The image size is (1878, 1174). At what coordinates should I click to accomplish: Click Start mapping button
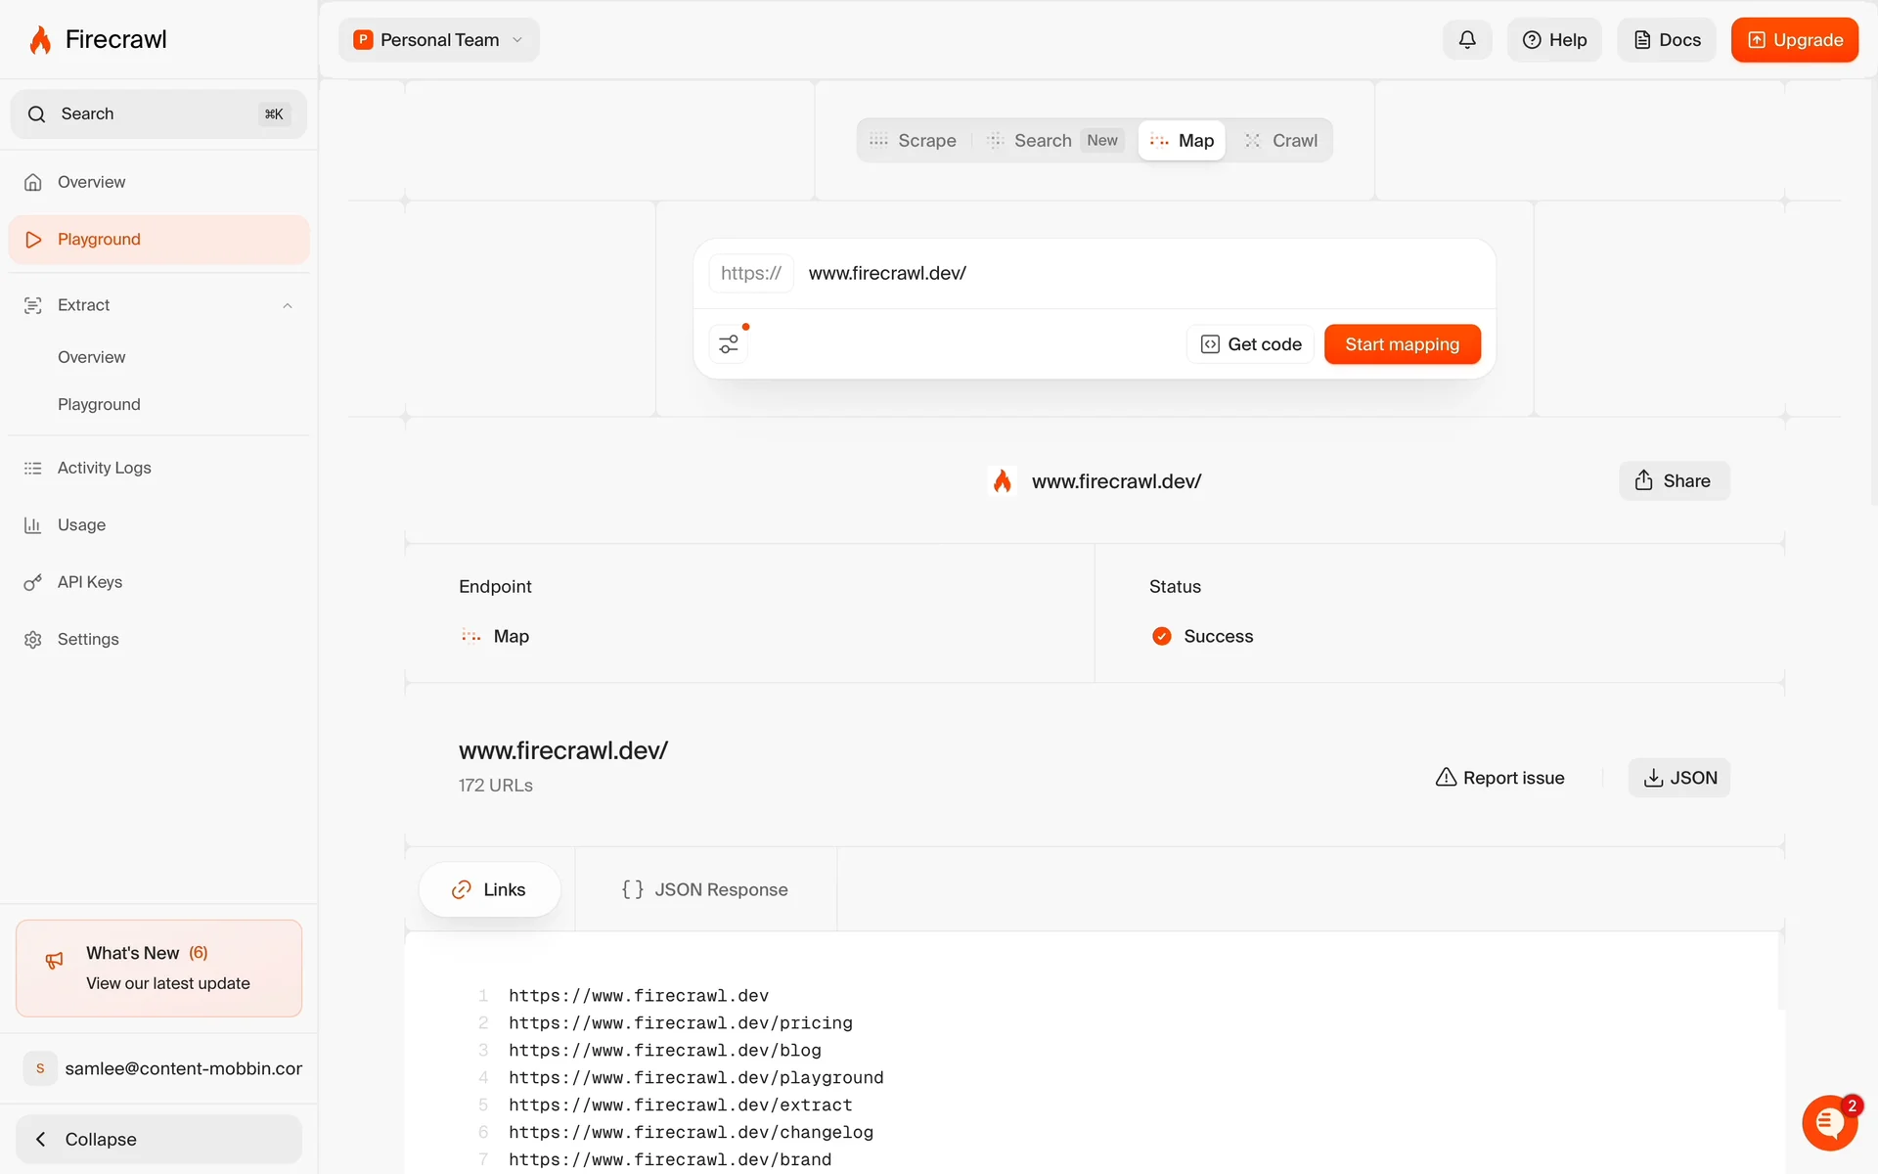click(x=1402, y=344)
